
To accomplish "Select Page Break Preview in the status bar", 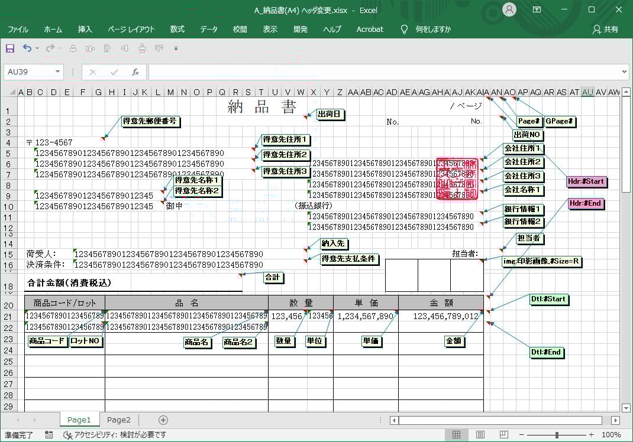I will (x=504, y=435).
